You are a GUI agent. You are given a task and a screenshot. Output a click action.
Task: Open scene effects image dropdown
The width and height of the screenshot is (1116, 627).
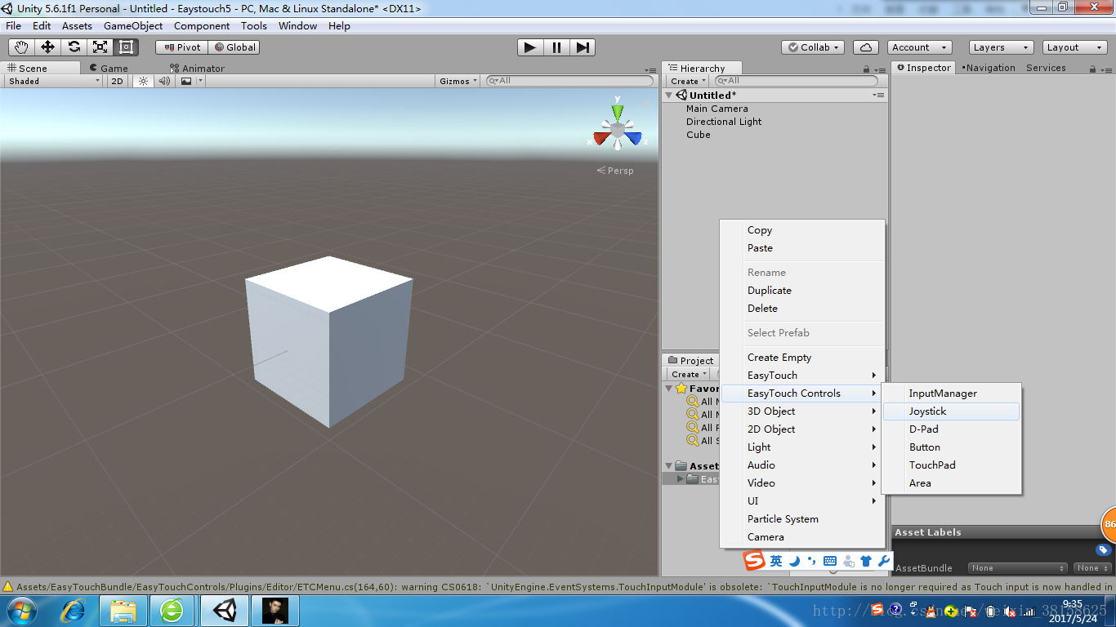point(190,81)
